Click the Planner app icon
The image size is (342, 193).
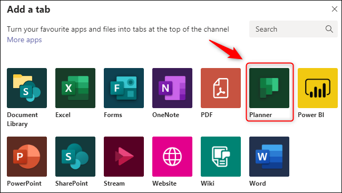click(269, 88)
